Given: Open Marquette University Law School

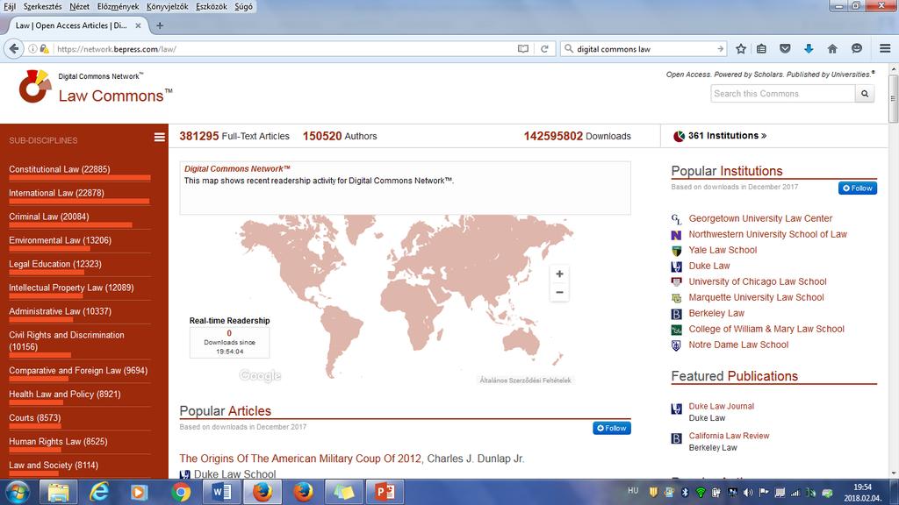Looking at the screenshot, I should coord(756,297).
